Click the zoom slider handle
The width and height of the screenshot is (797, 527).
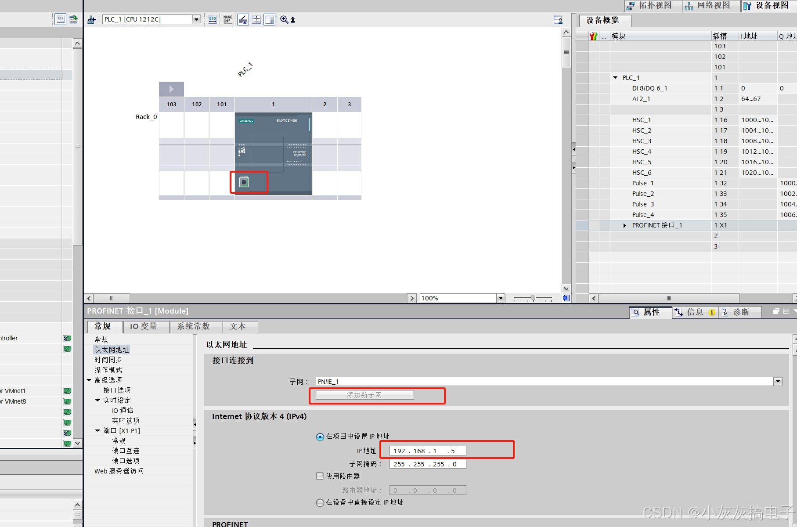[x=533, y=298]
